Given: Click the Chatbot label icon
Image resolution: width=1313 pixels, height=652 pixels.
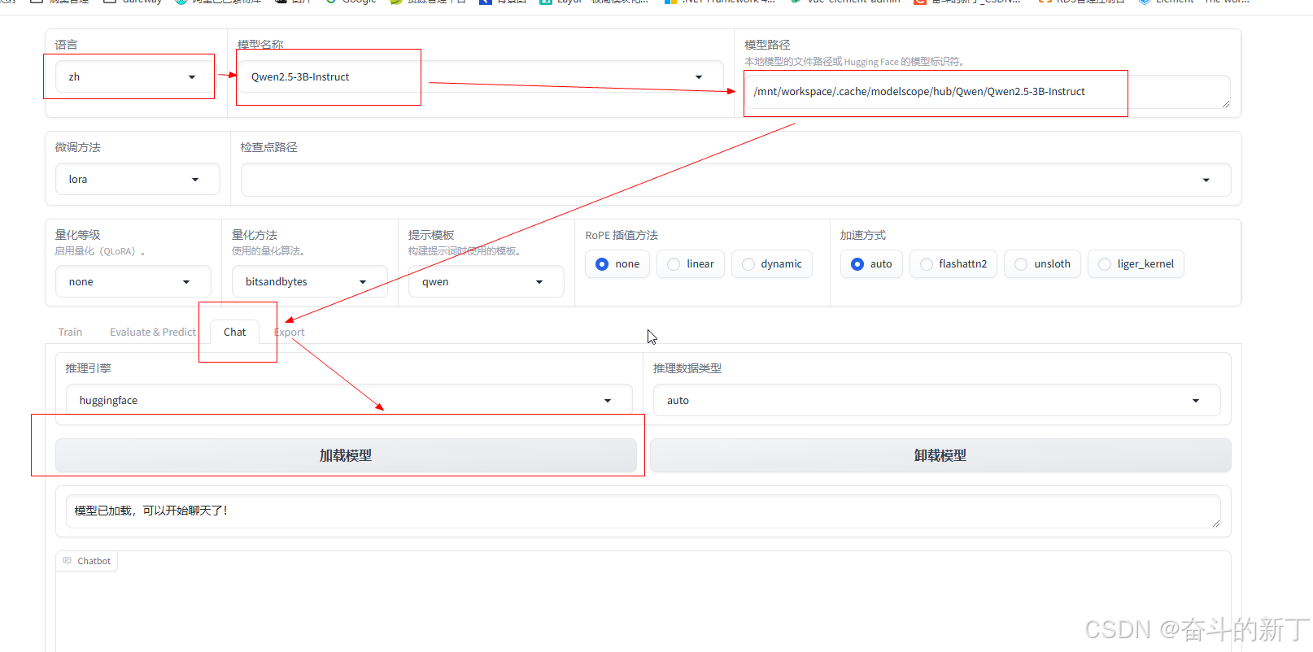Looking at the screenshot, I should [x=68, y=561].
